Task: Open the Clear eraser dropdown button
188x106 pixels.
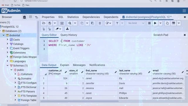Action: click(58, 29)
